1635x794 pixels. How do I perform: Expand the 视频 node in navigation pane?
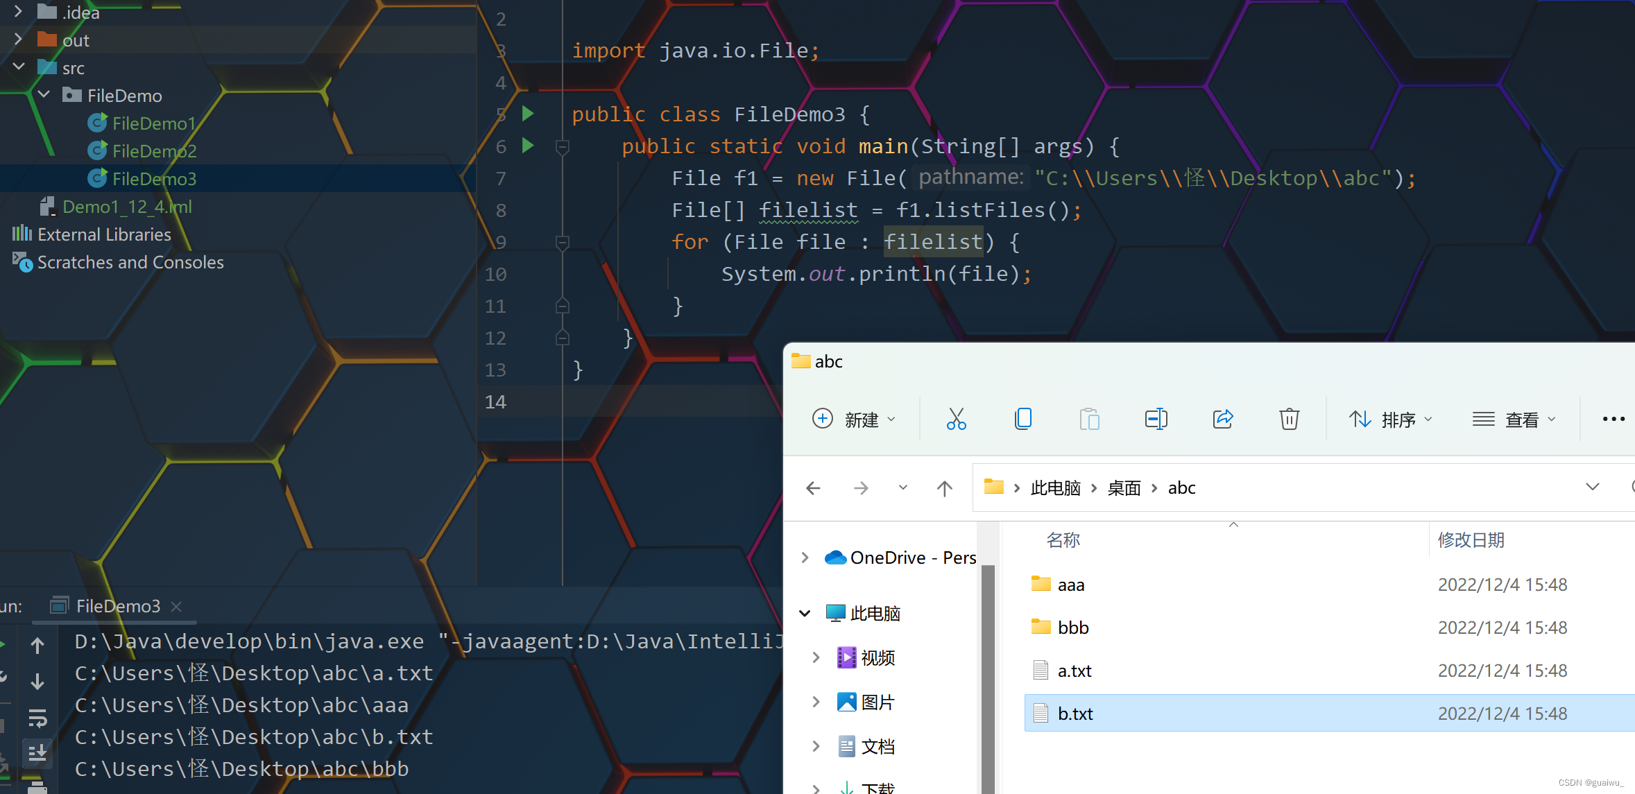[x=816, y=657]
